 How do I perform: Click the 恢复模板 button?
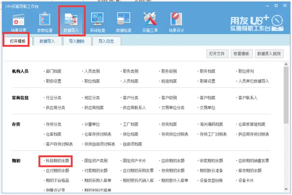click(242, 54)
